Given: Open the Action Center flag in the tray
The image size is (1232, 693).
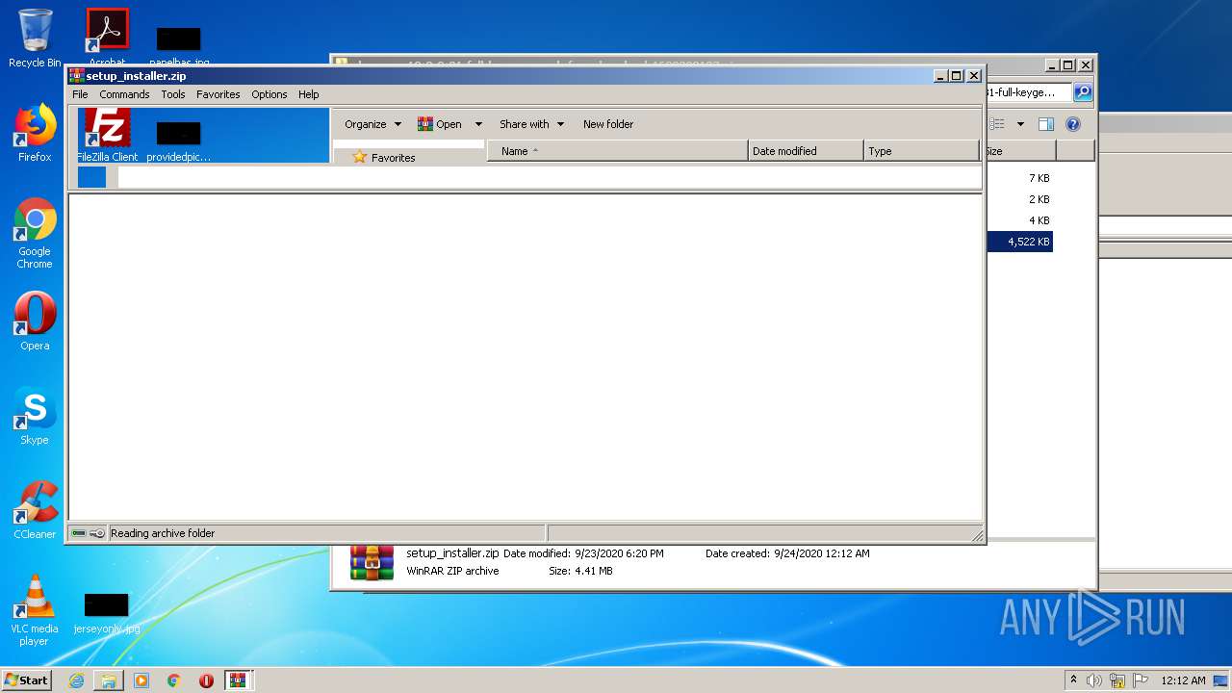Looking at the screenshot, I should click(1141, 680).
